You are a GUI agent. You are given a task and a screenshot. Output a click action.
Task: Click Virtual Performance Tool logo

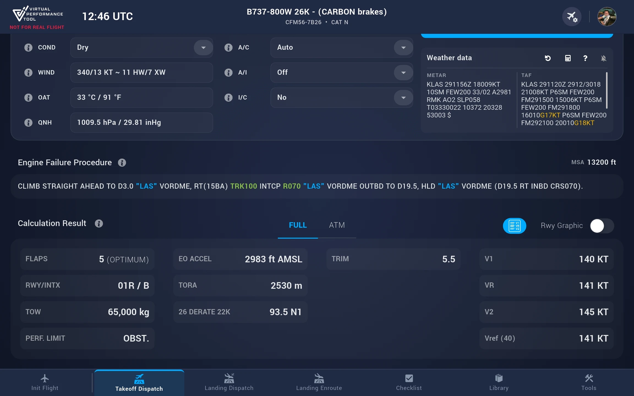pos(38,14)
